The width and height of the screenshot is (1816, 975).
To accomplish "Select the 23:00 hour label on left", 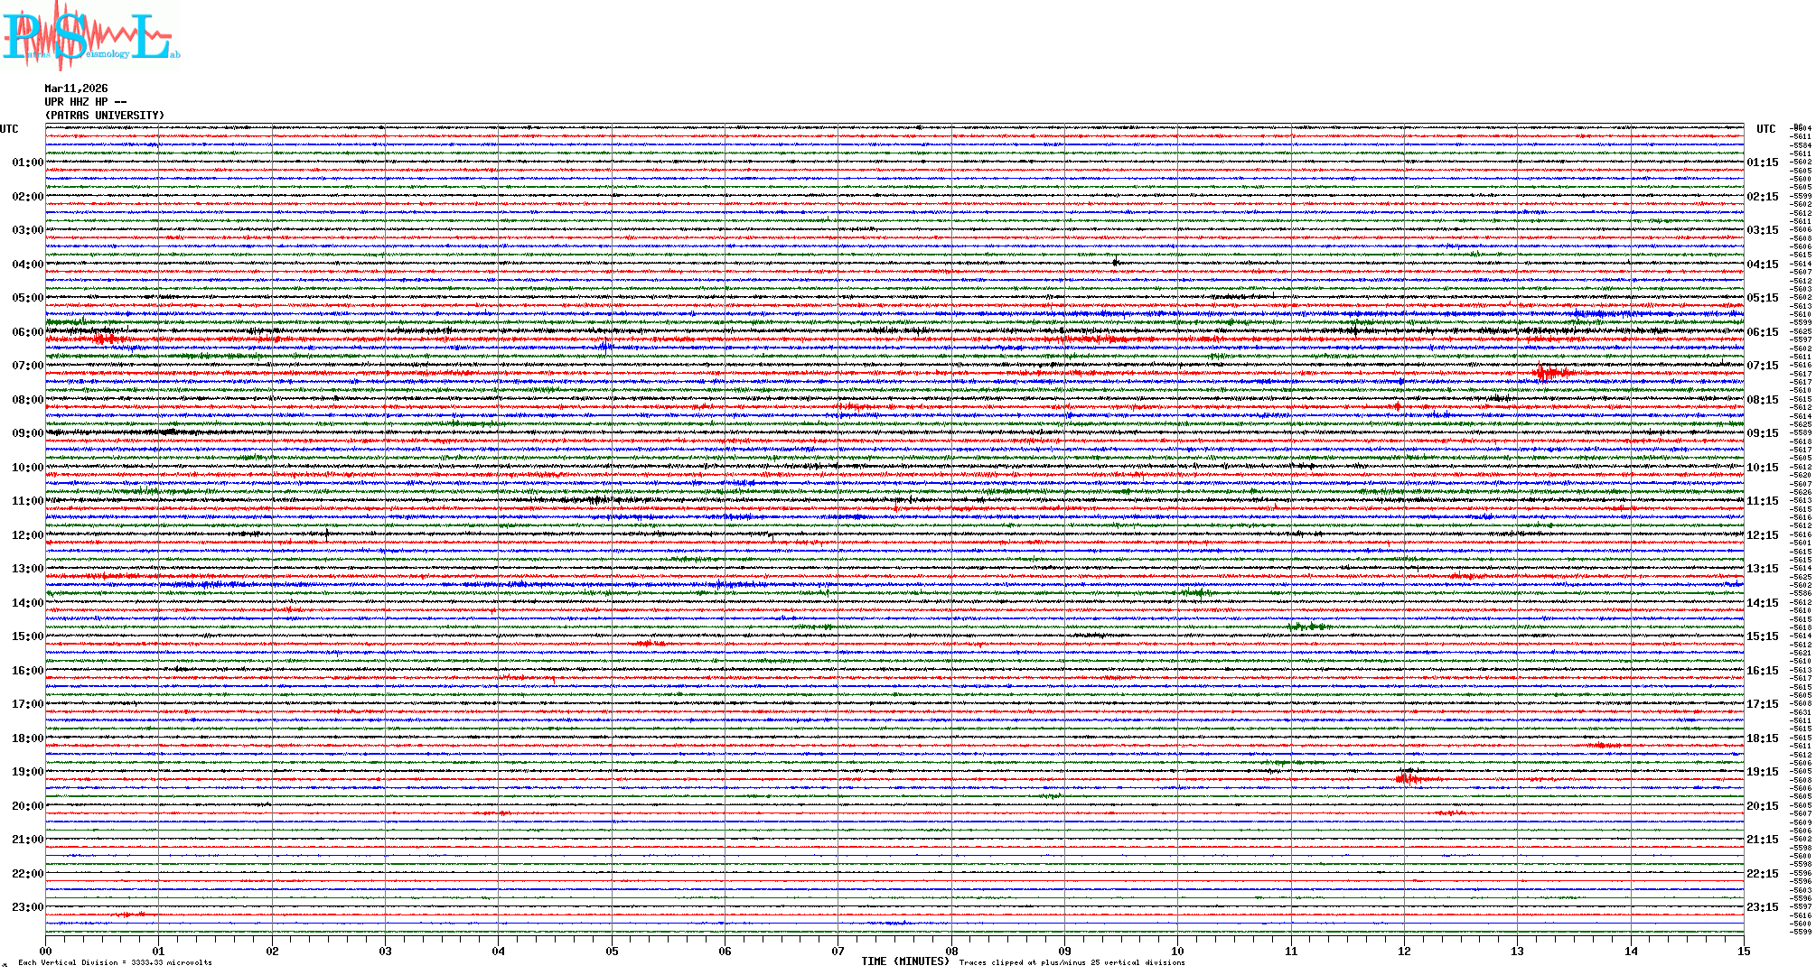I will 27,907.
